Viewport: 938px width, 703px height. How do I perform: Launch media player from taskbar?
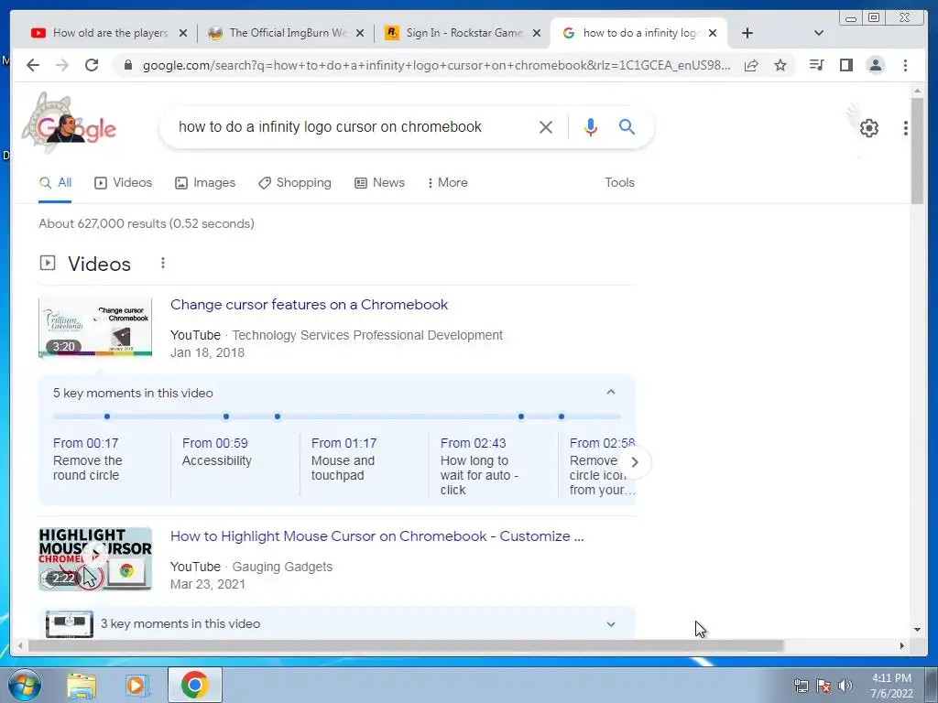(x=137, y=686)
